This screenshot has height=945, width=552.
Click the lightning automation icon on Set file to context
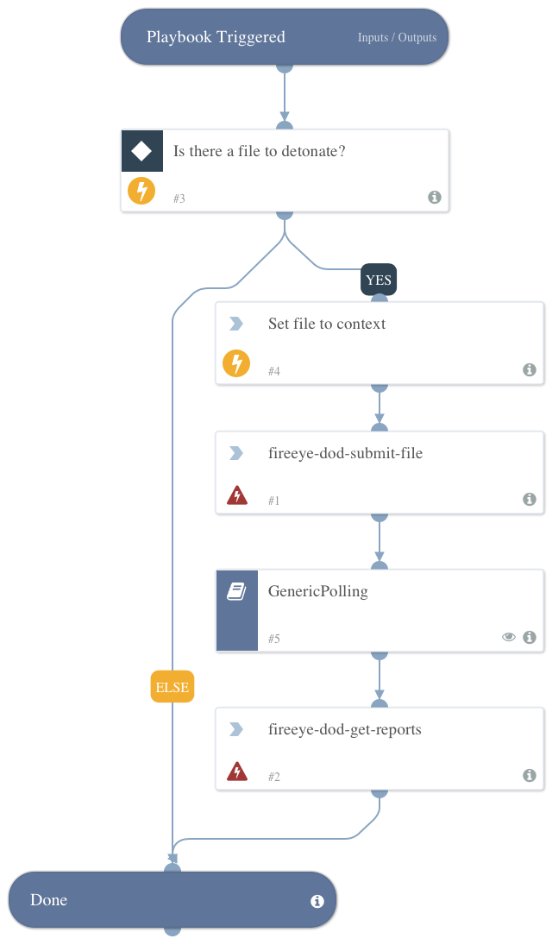pos(236,363)
